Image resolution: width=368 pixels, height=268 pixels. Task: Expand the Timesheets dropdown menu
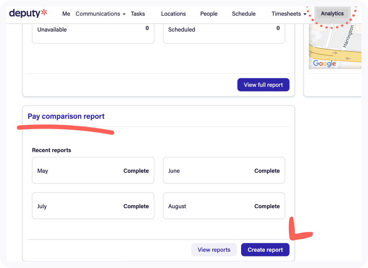[288, 14]
